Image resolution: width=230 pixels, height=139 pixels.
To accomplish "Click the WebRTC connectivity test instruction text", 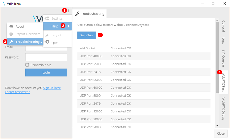I will click(113, 25).
